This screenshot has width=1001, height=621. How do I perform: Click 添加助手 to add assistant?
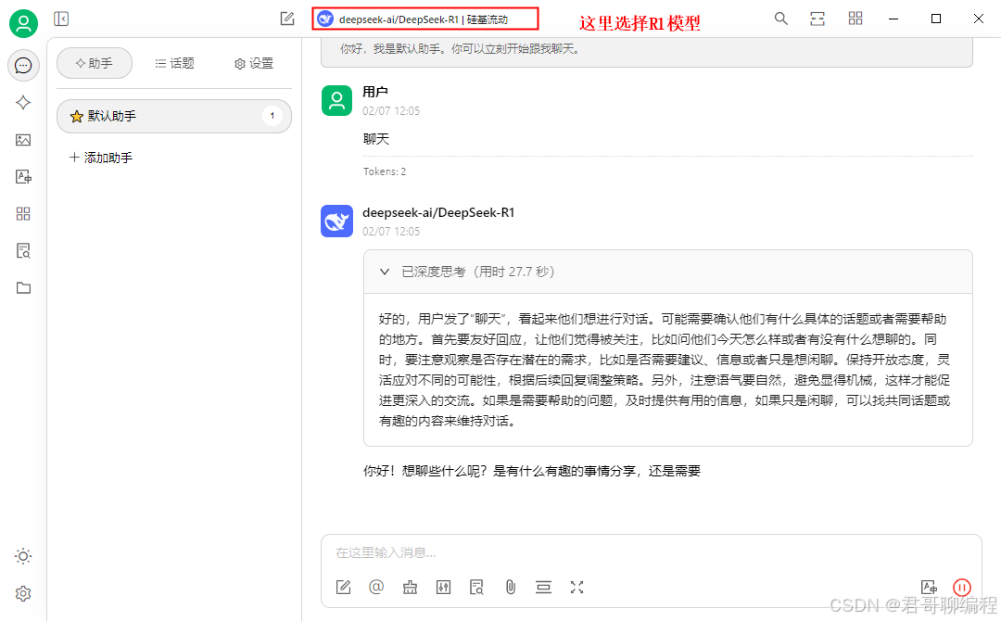click(101, 158)
